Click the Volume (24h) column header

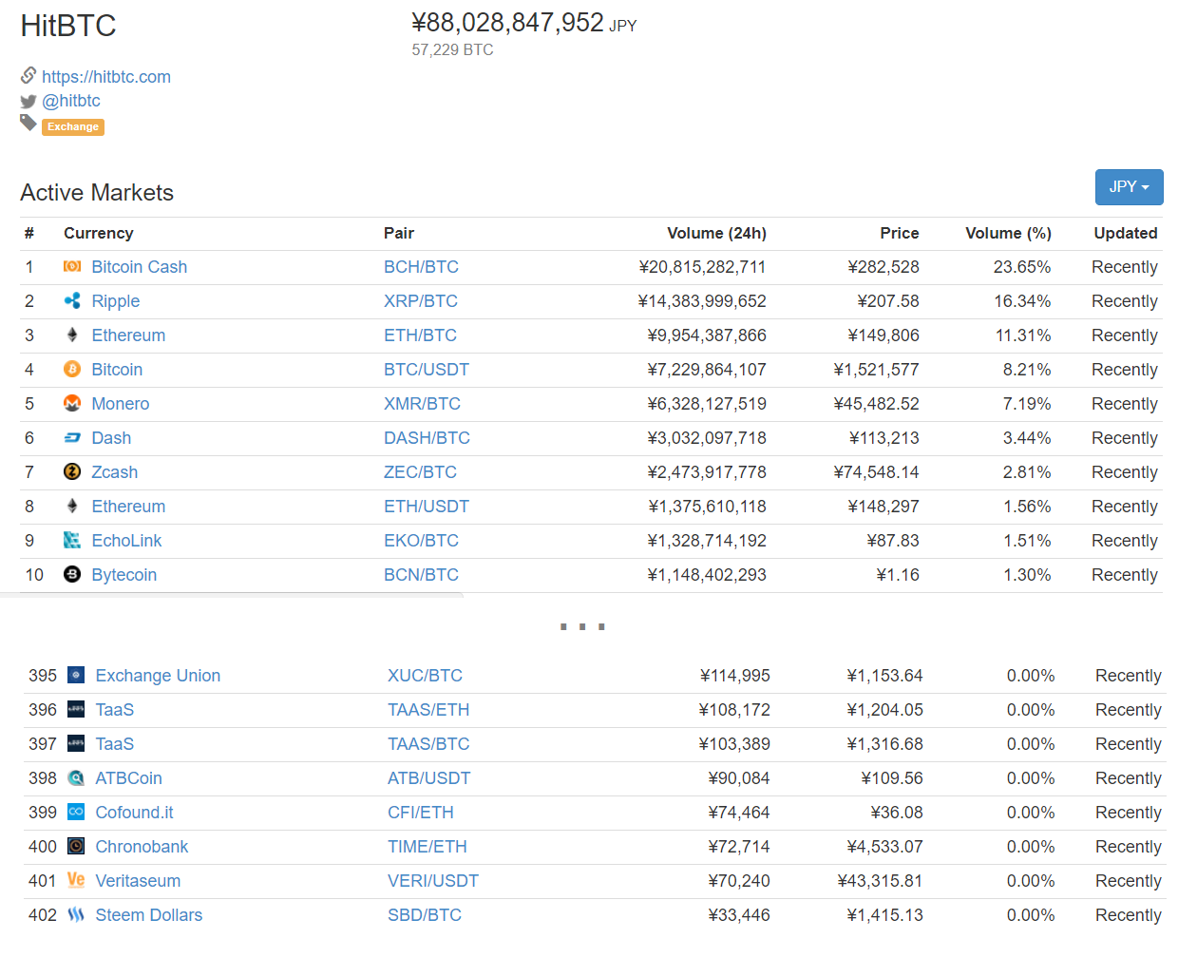click(716, 234)
